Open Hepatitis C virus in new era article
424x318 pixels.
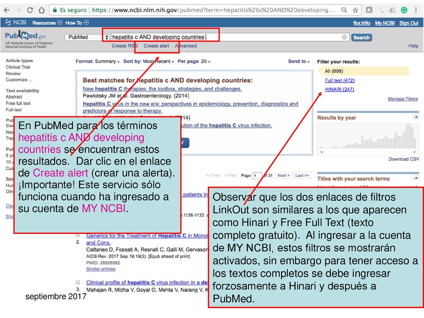(190, 107)
